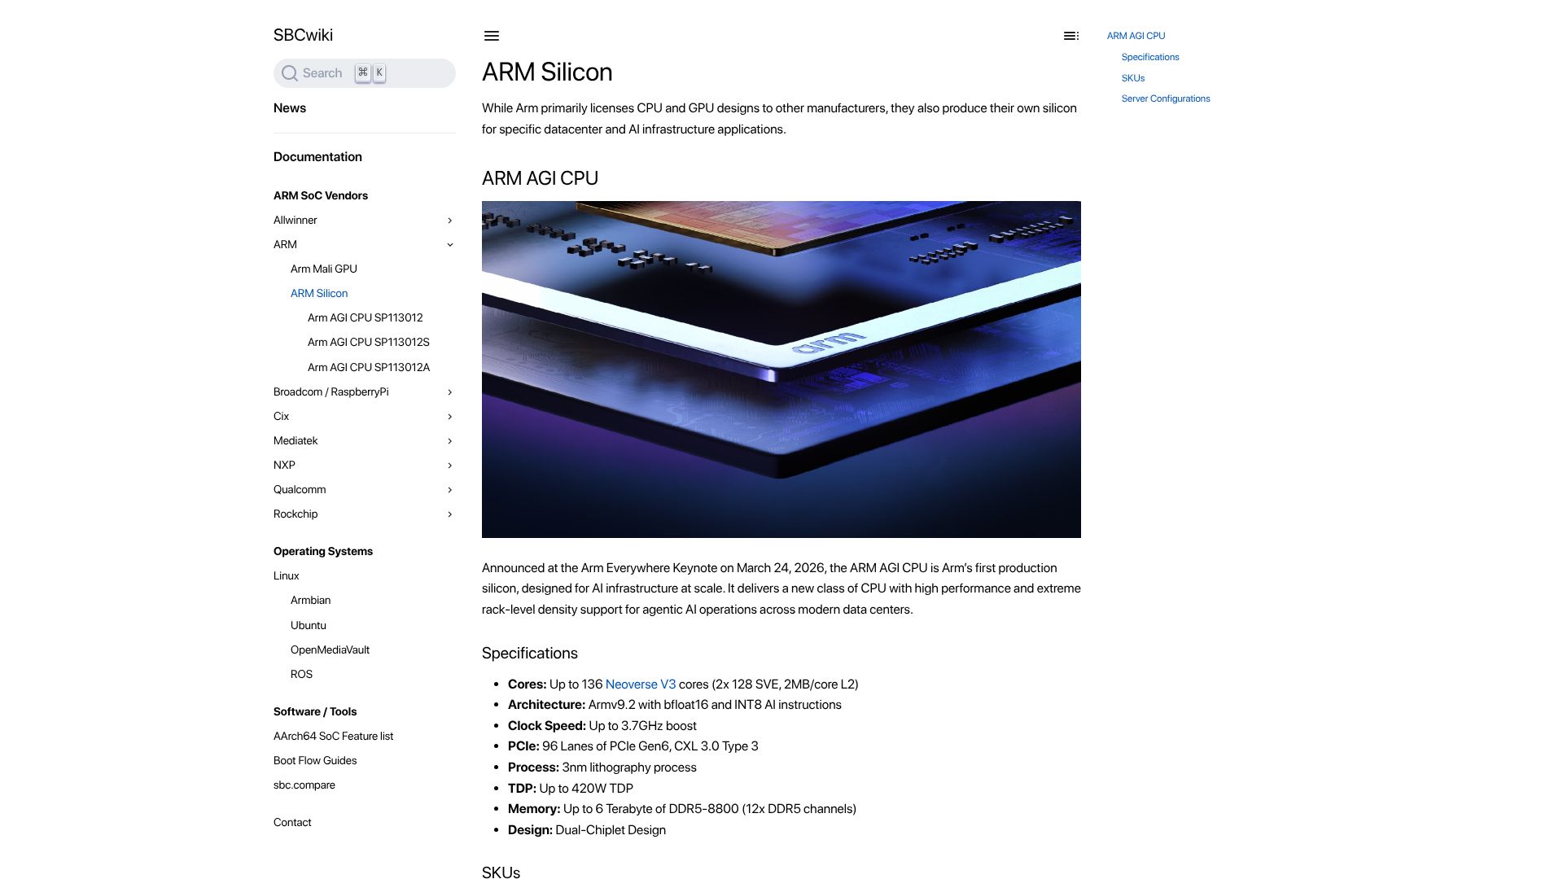This screenshot has height=879, width=1563.
Task: Open the Ubuntu page
Action: pos(309,626)
